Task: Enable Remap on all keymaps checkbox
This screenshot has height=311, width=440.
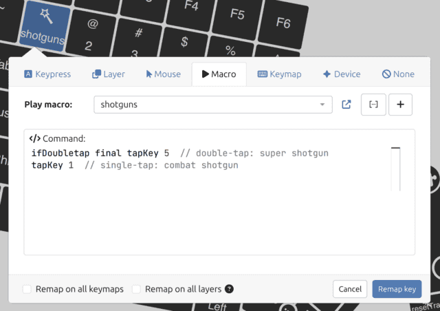Action: 27,290
